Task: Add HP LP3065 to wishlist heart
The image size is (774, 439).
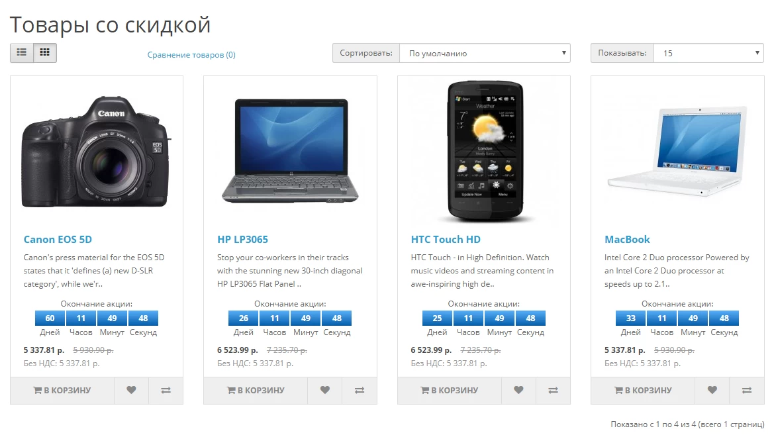Action: tap(325, 390)
